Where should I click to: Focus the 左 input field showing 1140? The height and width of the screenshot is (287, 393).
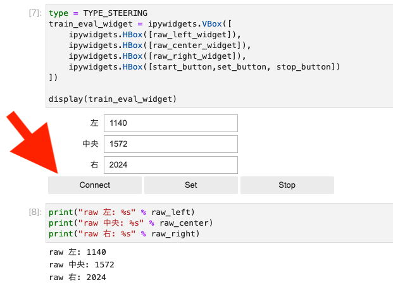171,123
